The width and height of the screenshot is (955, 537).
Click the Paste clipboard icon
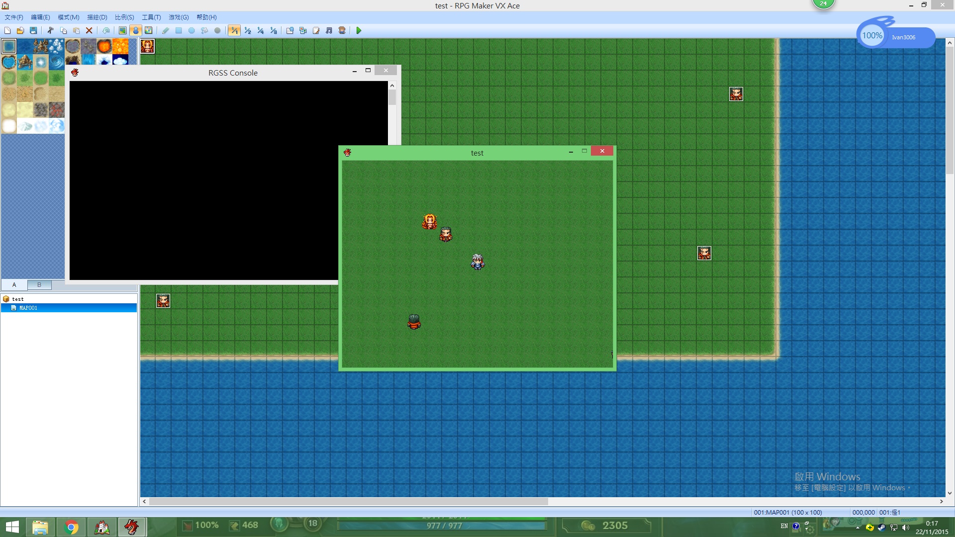tap(76, 31)
